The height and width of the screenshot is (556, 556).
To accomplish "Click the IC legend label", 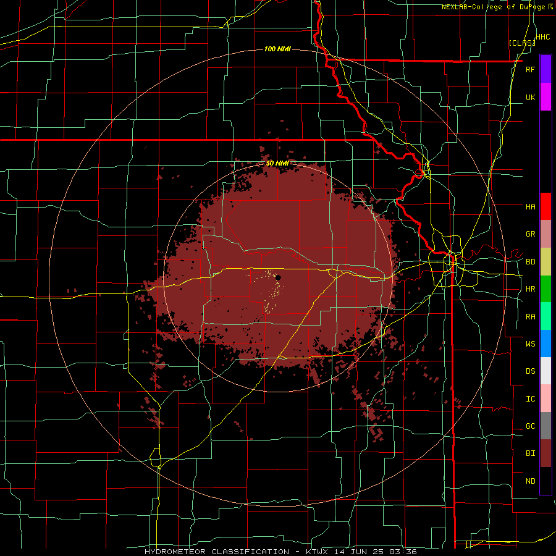I will coord(530,399).
